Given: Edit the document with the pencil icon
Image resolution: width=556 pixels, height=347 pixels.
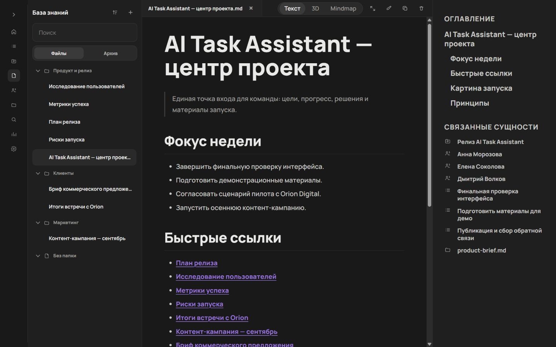Looking at the screenshot, I should 389,8.
